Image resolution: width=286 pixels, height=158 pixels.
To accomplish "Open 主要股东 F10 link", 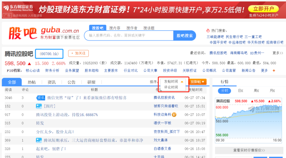I will tap(111, 70).
